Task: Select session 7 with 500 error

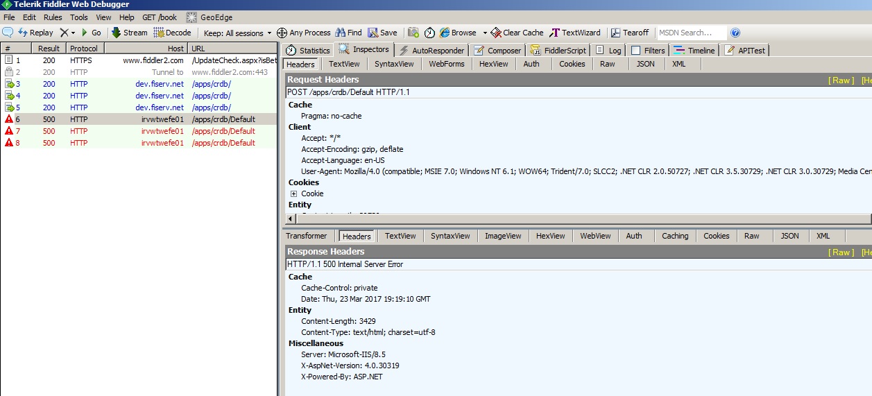Action: coord(139,131)
